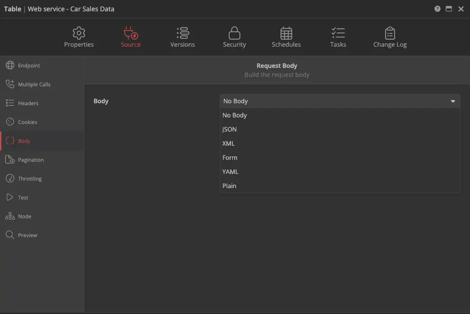The width and height of the screenshot is (470, 314).
Task: Choose Plain as the body type
Action: coord(230,186)
